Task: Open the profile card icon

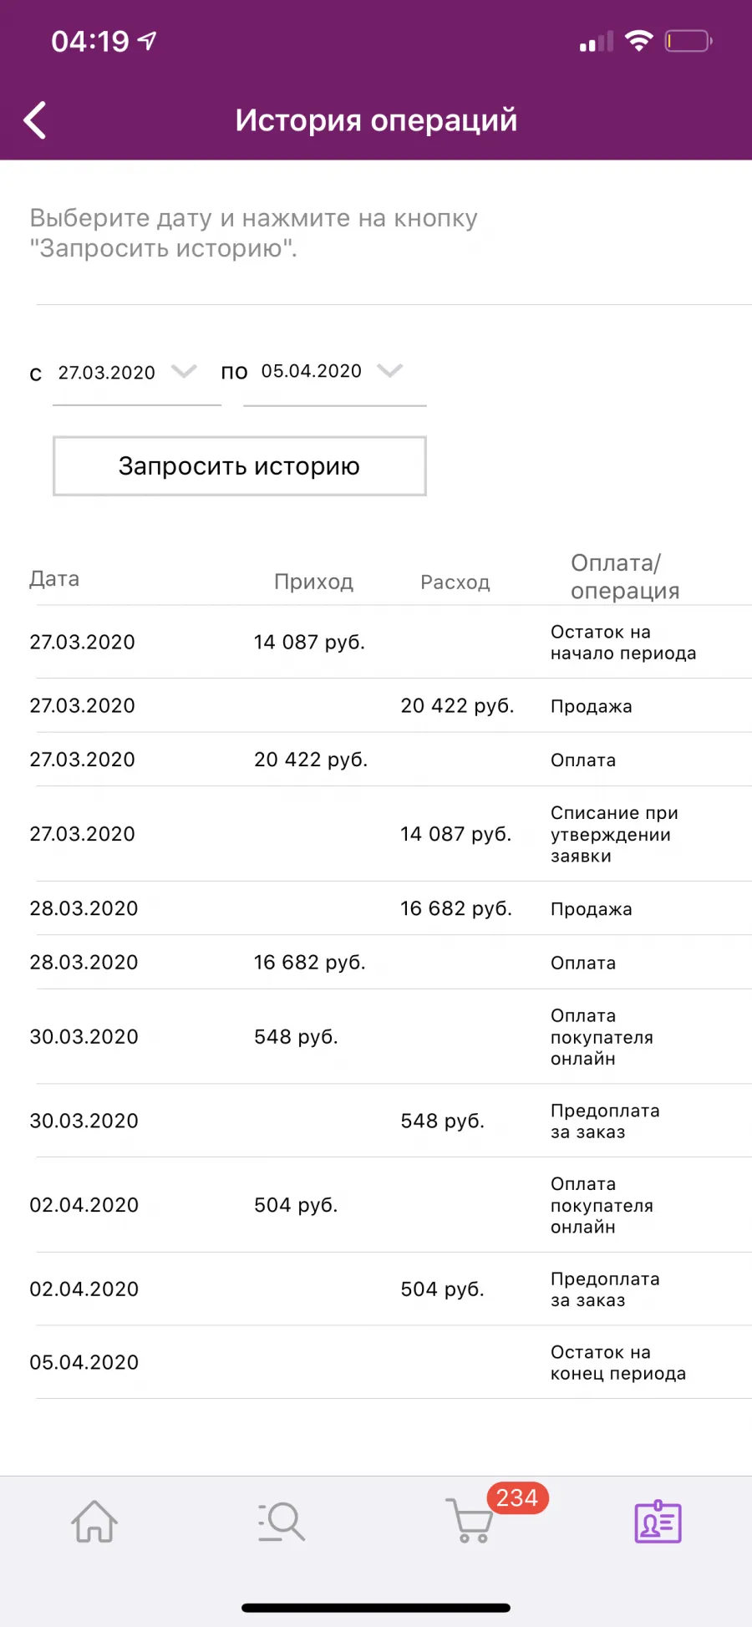Action: [658, 1521]
